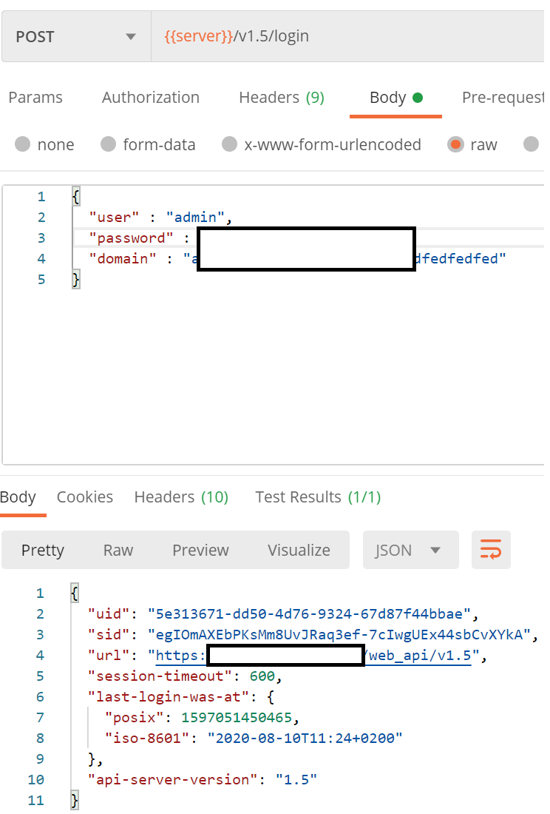Open the Authorization tab
550x814 pixels.
tap(151, 98)
